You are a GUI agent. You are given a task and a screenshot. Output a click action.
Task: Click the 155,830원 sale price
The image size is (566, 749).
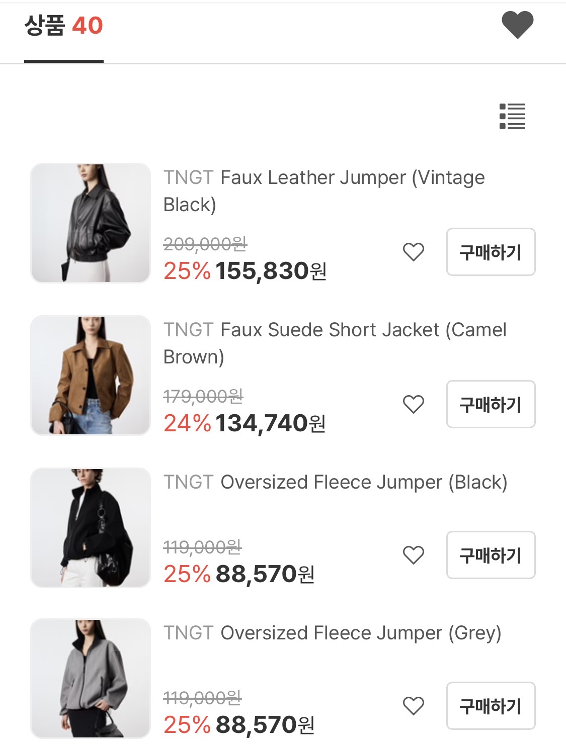click(x=271, y=271)
